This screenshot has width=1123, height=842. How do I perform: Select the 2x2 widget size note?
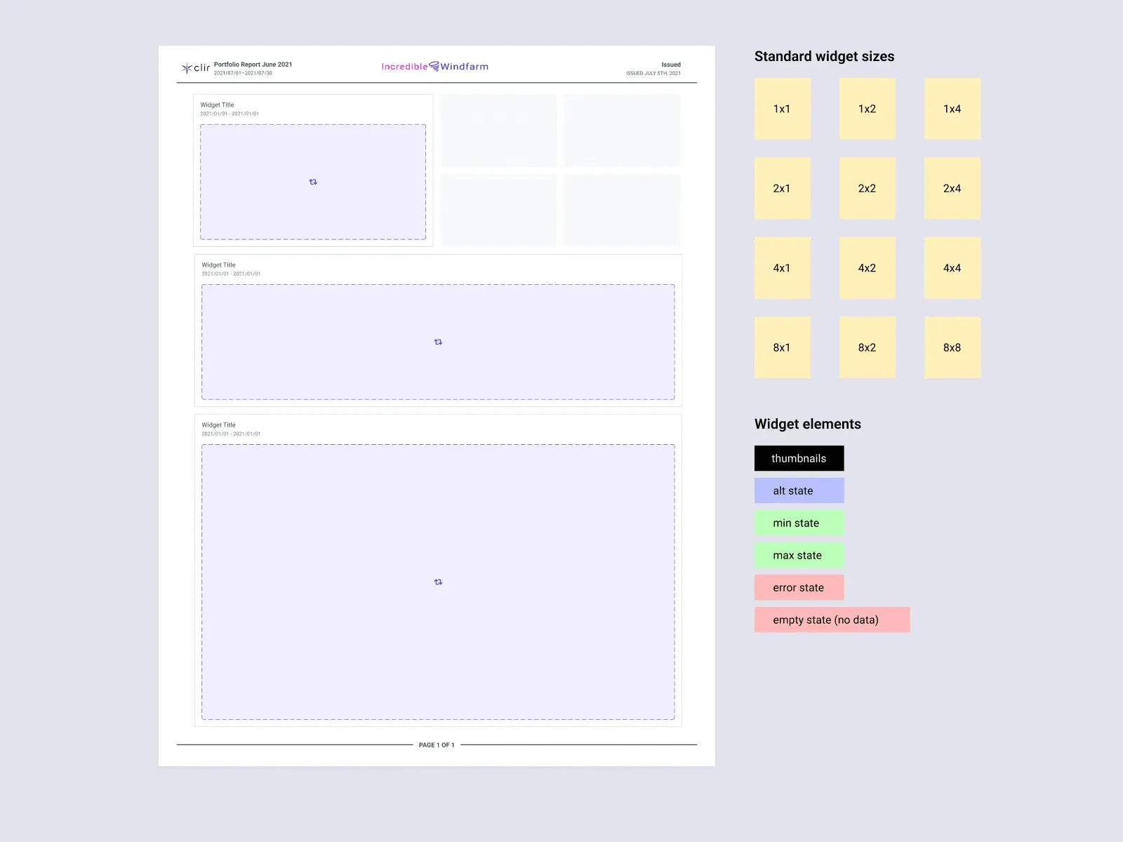pyautogui.click(x=867, y=188)
